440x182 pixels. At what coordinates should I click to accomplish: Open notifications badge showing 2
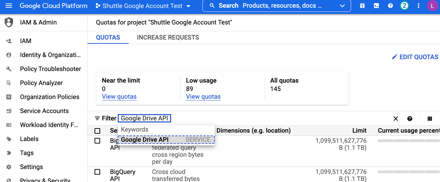pyautogui.click(x=405, y=6)
